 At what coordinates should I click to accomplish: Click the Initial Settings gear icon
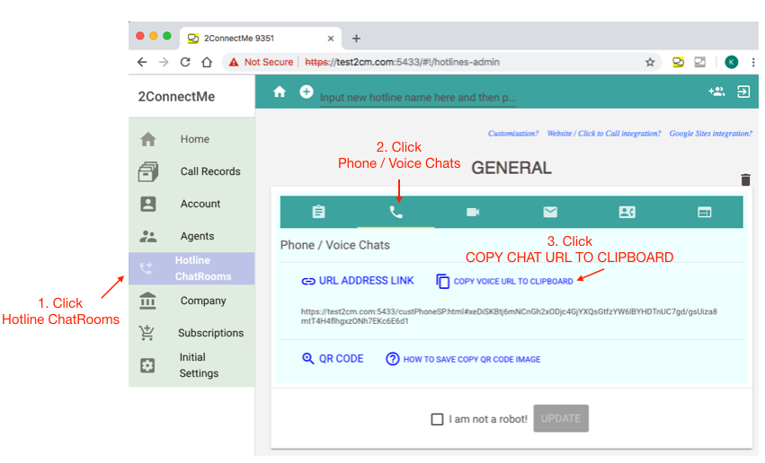coord(147,365)
